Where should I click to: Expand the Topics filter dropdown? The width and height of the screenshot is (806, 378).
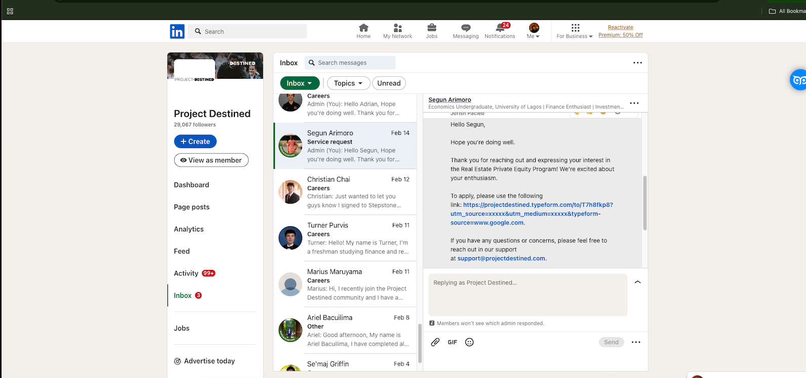pyautogui.click(x=348, y=83)
